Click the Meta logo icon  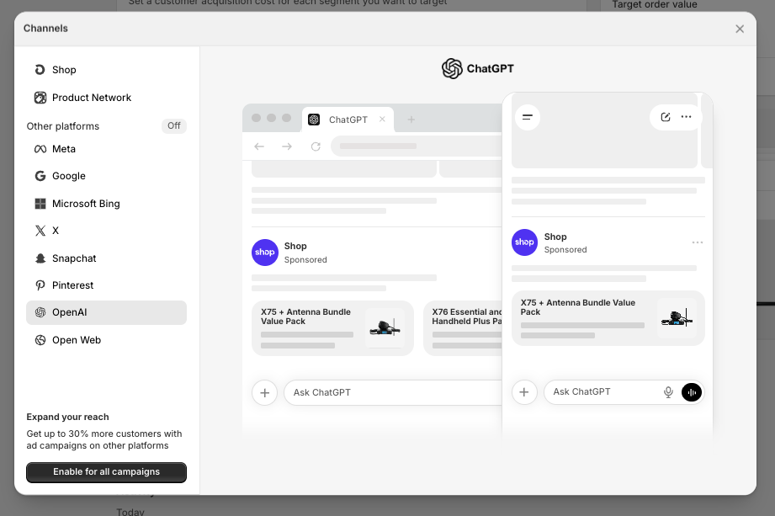pyautogui.click(x=40, y=149)
